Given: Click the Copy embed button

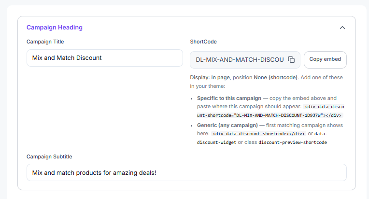Looking at the screenshot, I should [x=325, y=60].
